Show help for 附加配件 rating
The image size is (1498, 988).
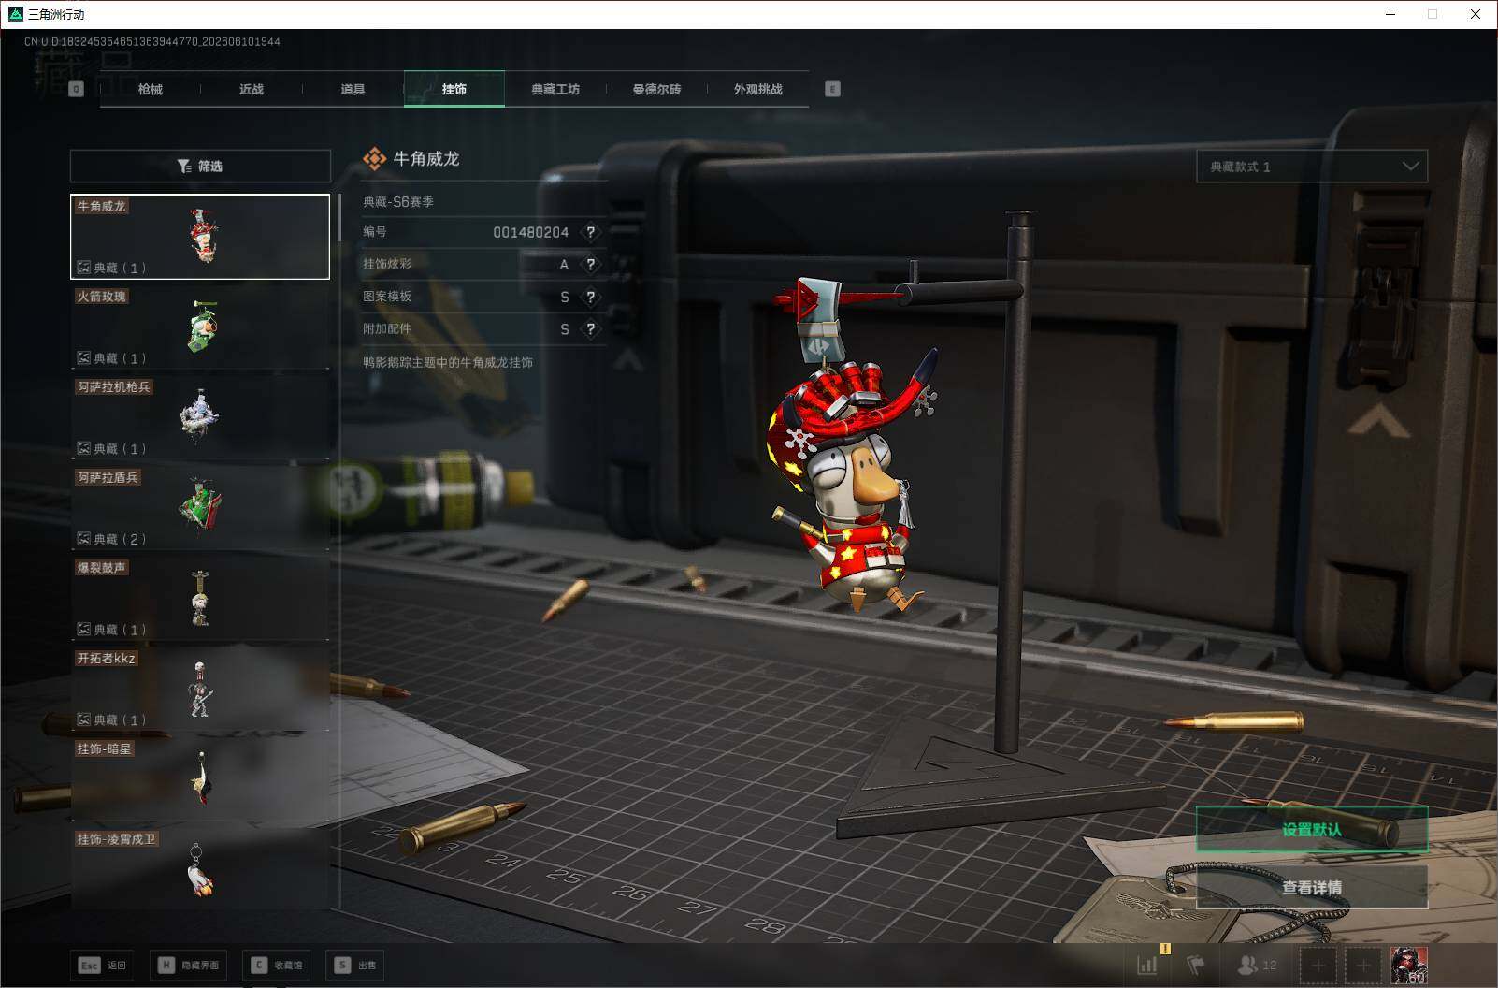[590, 329]
